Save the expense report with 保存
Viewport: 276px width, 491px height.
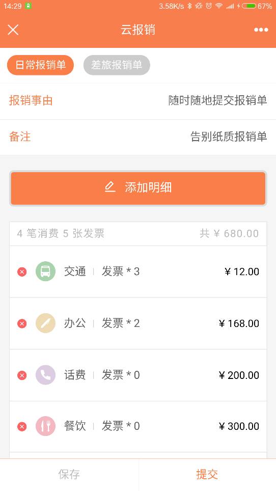(69, 475)
